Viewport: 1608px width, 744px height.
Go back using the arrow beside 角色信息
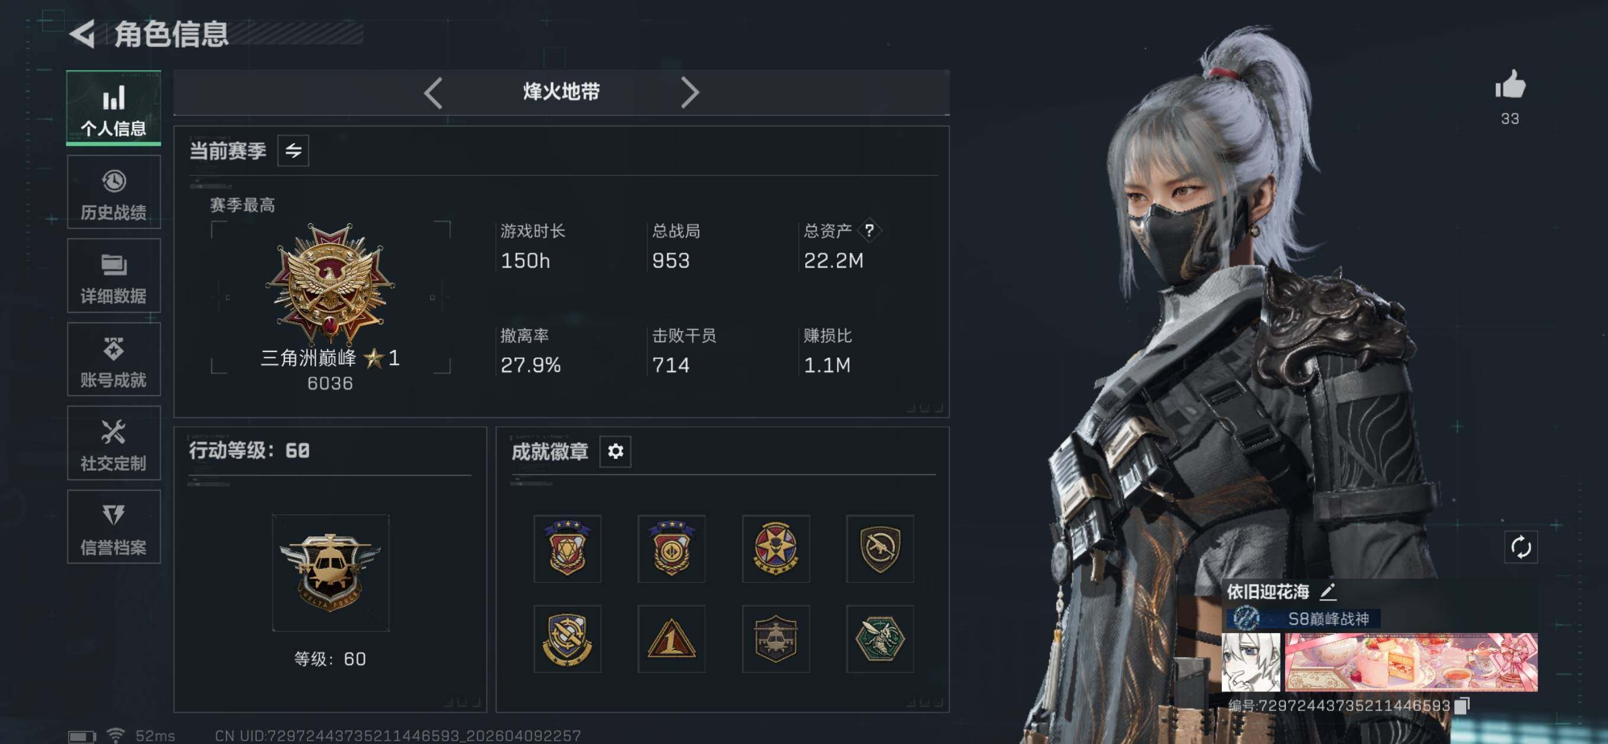pos(82,33)
